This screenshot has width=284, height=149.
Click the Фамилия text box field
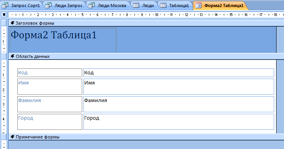pyautogui.click(x=179, y=104)
